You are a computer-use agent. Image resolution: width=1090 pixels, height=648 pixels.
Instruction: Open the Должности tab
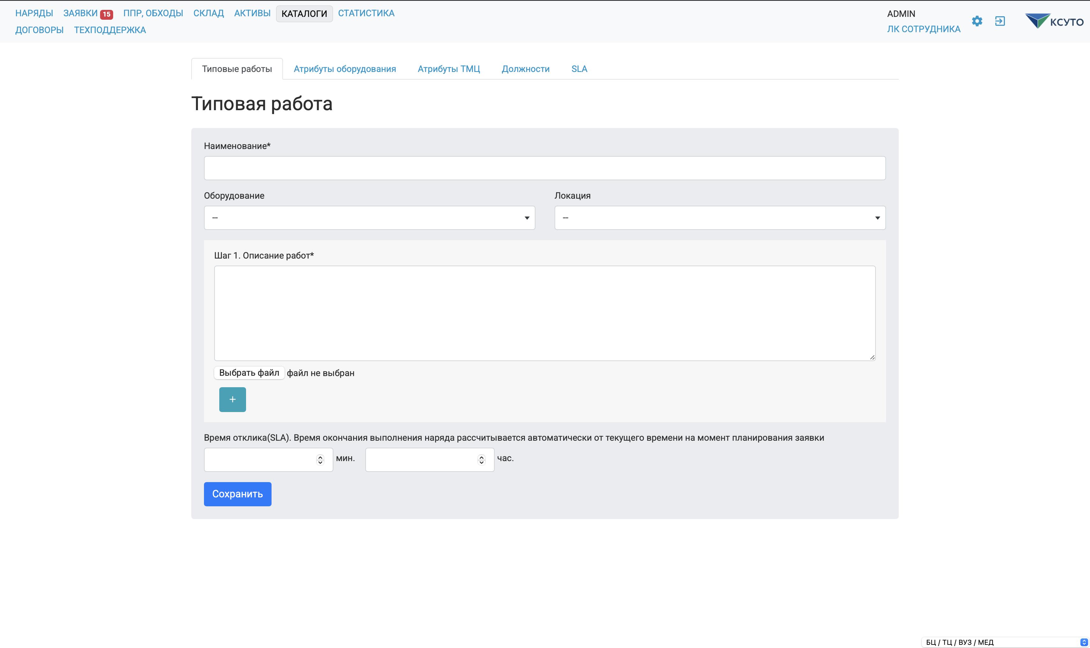pyautogui.click(x=525, y=69)
